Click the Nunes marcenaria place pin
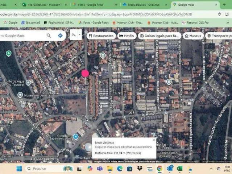232x174 pixels. click(20, 95)
